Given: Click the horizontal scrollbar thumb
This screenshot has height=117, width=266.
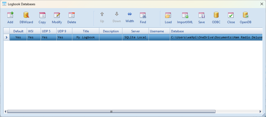Looking at the screenshot, I should click(111, 112).
